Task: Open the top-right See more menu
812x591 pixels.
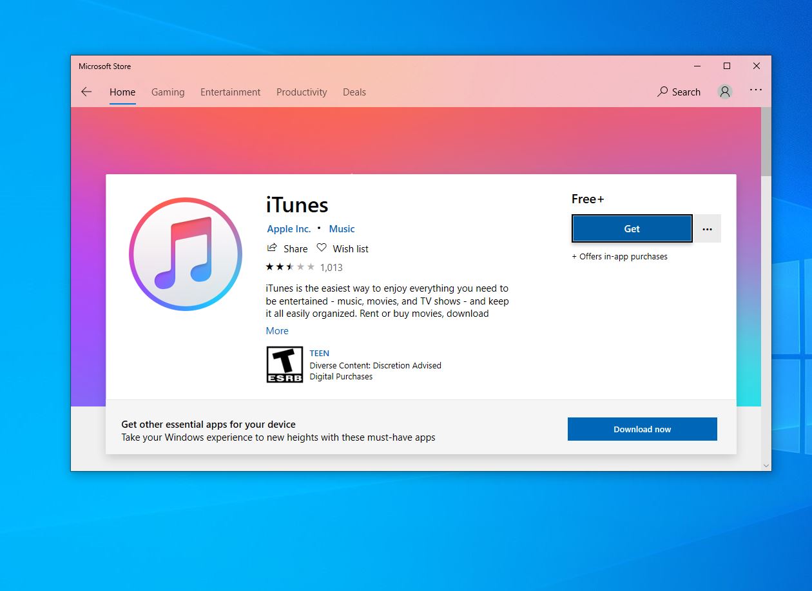Action: (756, 90)
